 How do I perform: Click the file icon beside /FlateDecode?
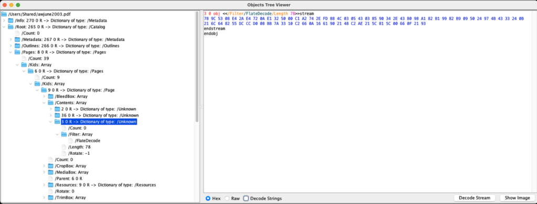(x=71, y=140)
